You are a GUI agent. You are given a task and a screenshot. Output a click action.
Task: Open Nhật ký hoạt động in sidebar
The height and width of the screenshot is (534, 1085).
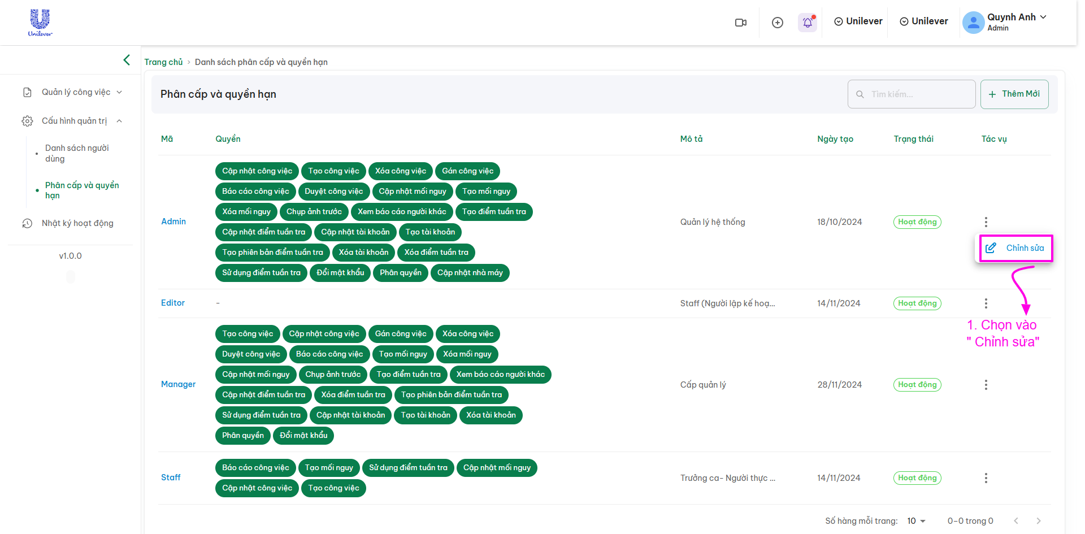click(x=77, y=223)
